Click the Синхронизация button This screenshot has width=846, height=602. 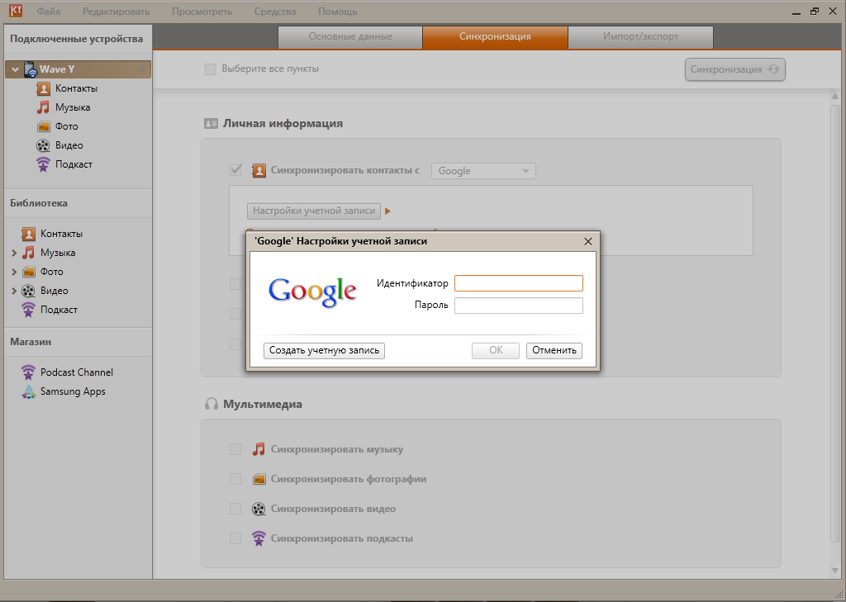point(734,69)
